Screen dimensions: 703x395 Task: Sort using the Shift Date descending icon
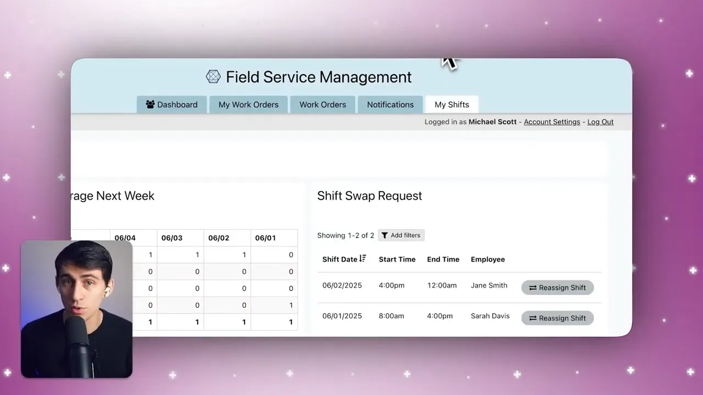coord(362,259)
